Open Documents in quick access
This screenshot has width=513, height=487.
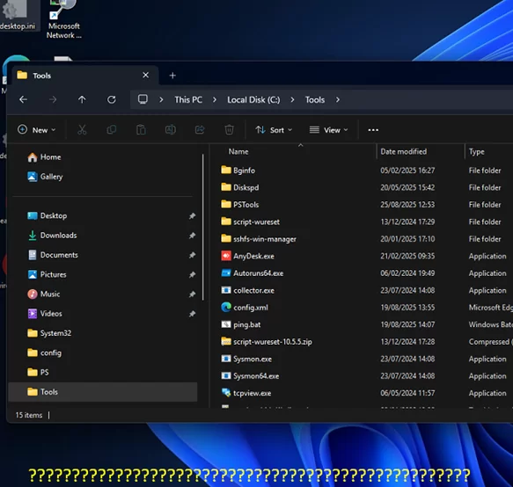[x=53, y=255]
